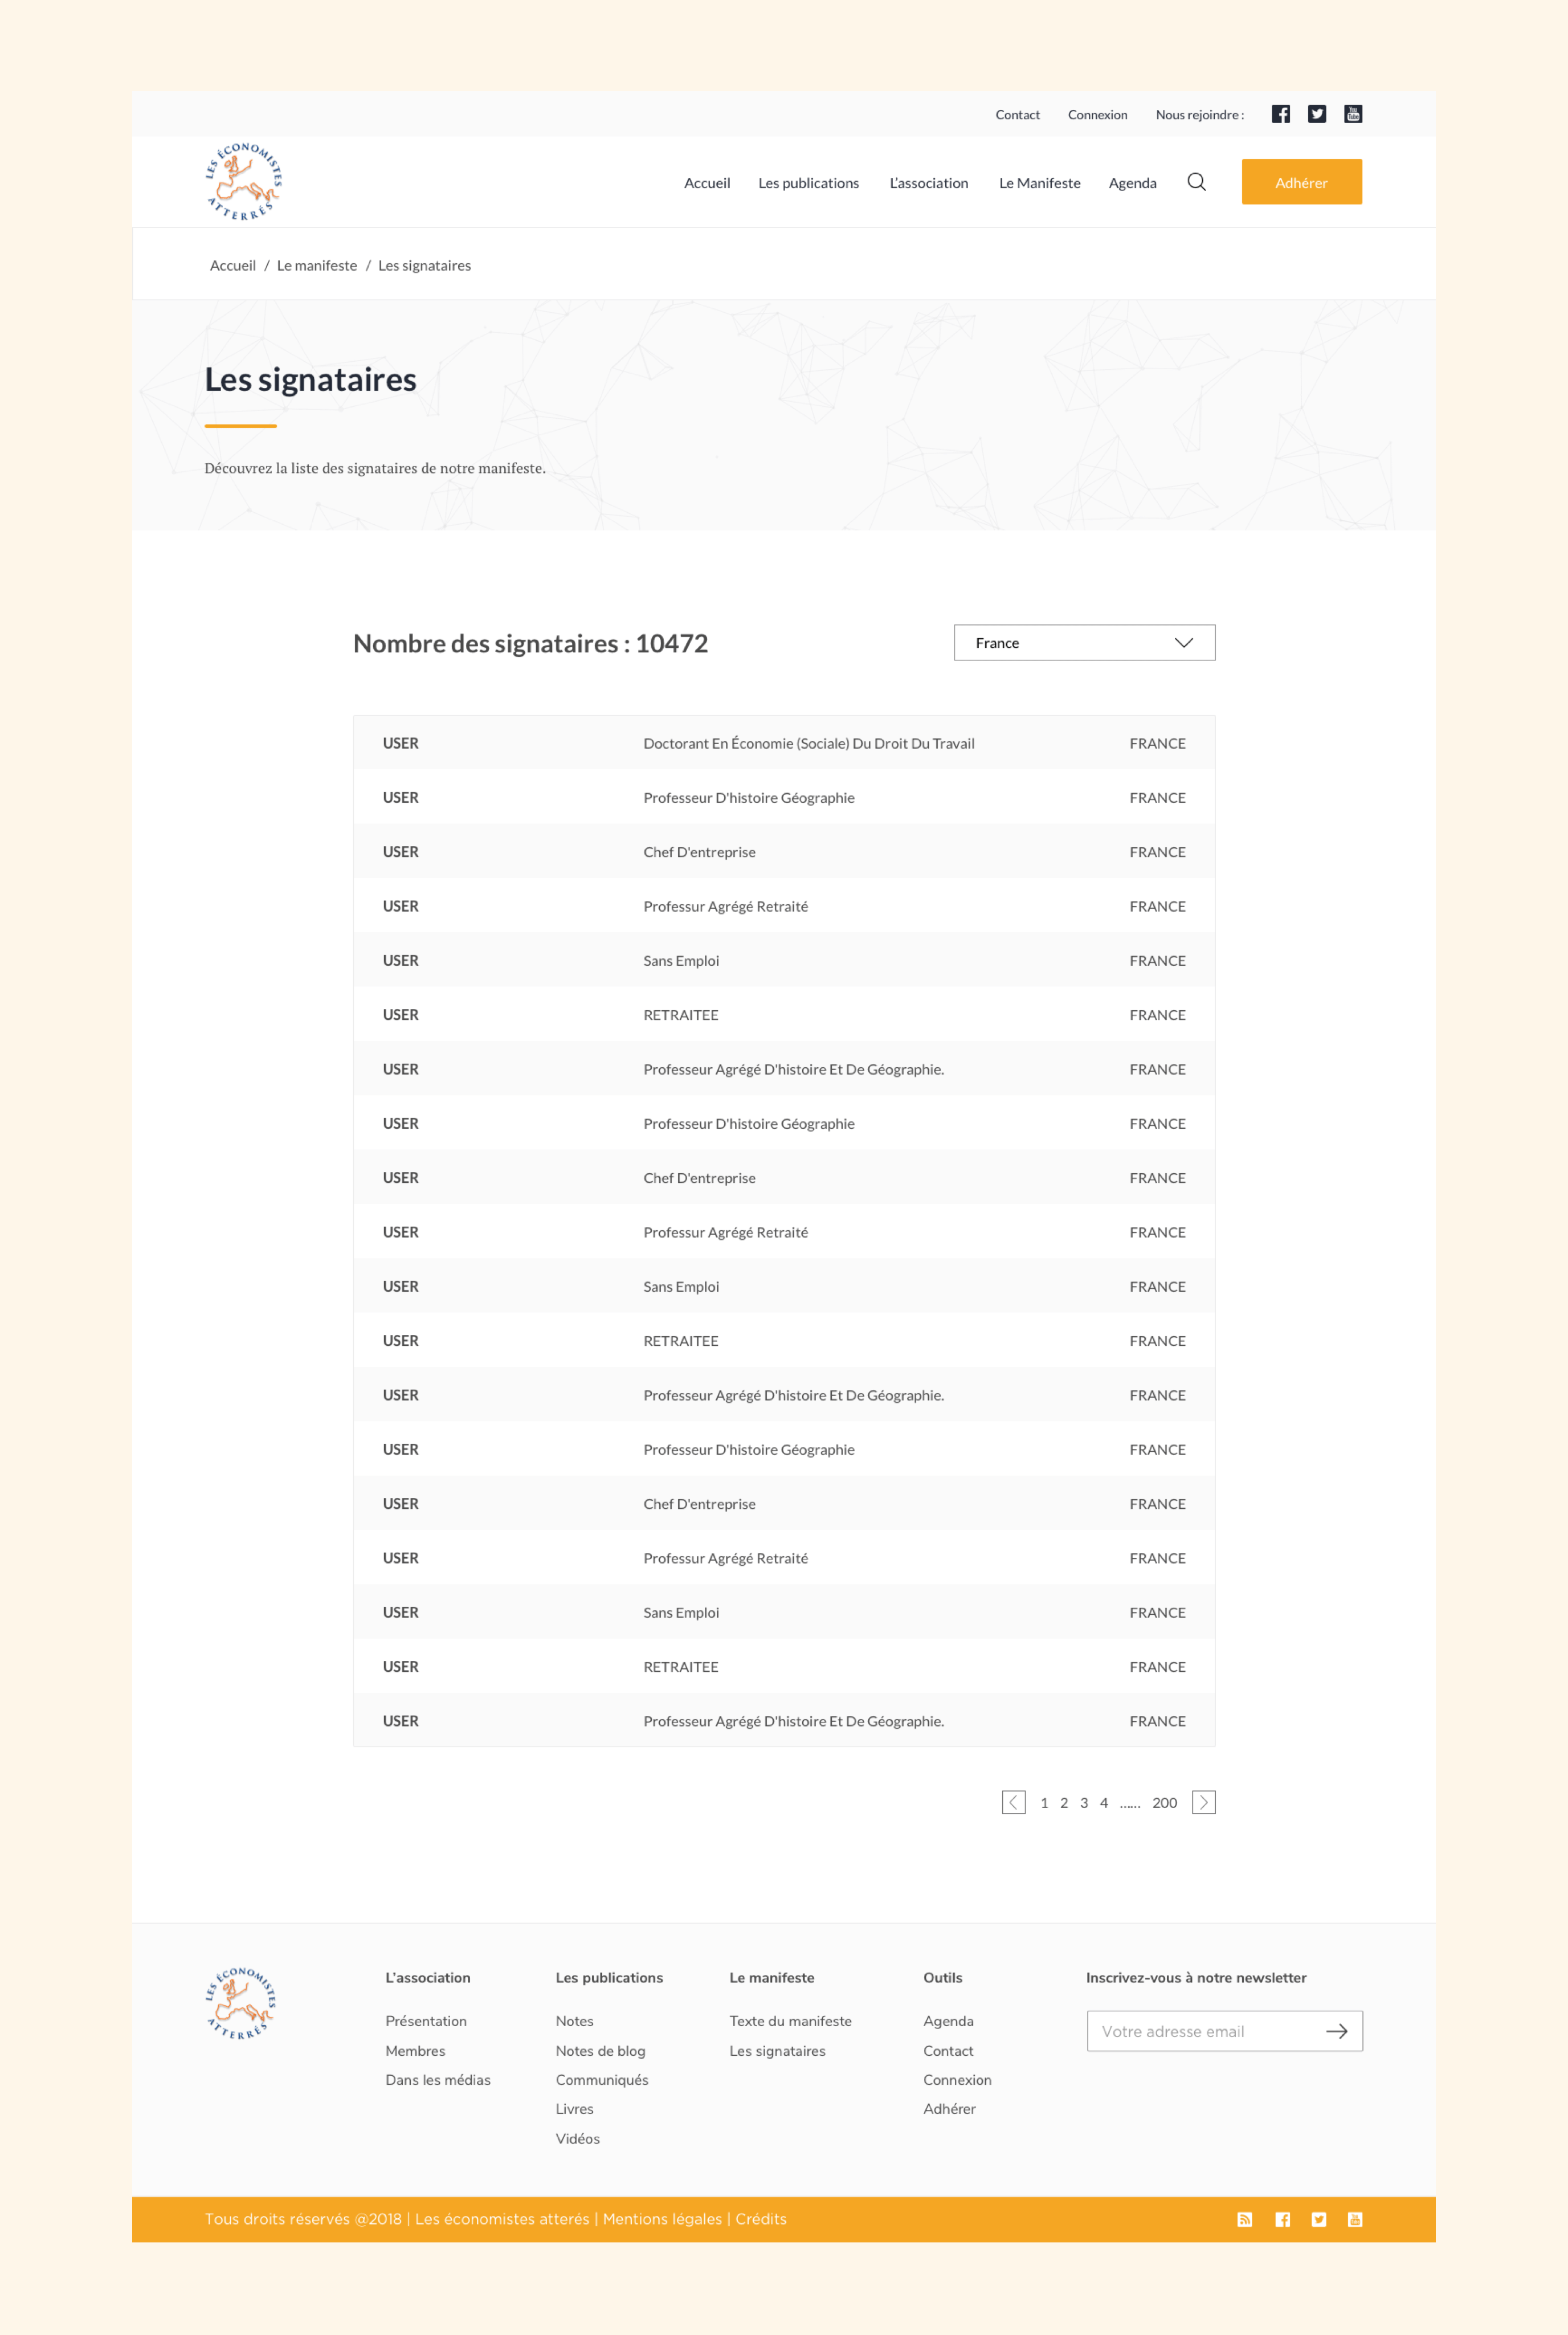The width and height of the screenshot is (1568, 2335).
Task: Click the Économistes Atterrés header logo
Action: pyautogui.click(x=243, y=181)
